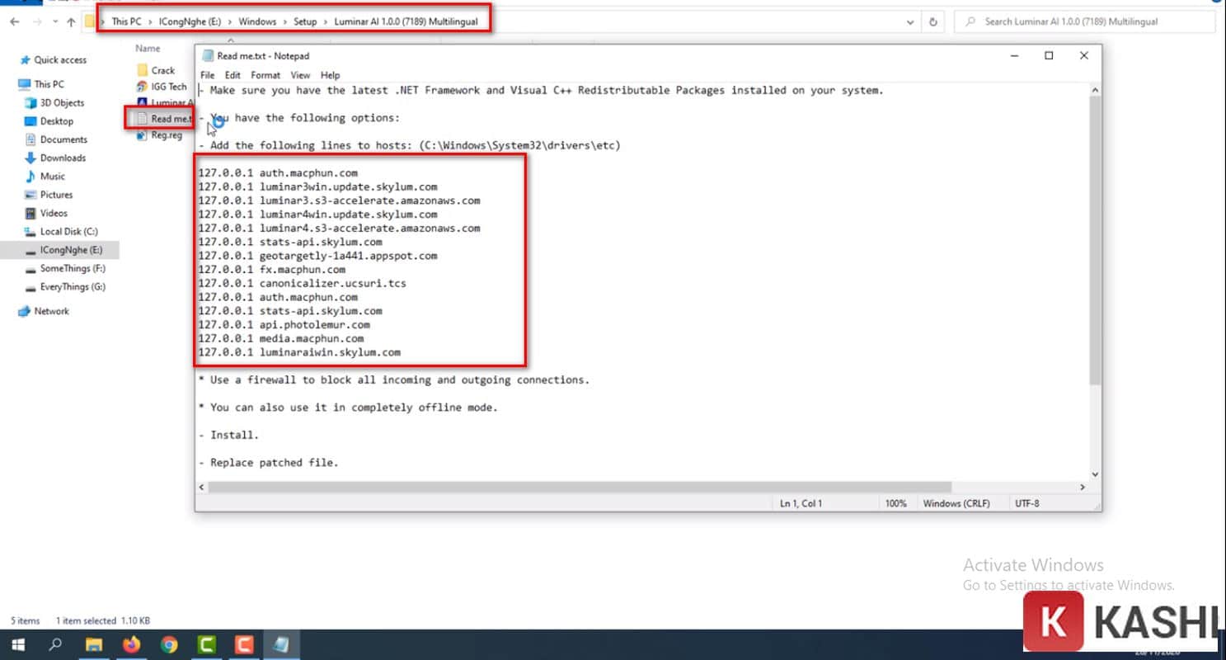Click 'Windows (CRLF)' in Notepad status bar
This screenshot has width=1226, height=660.
[x=956, y=503]
